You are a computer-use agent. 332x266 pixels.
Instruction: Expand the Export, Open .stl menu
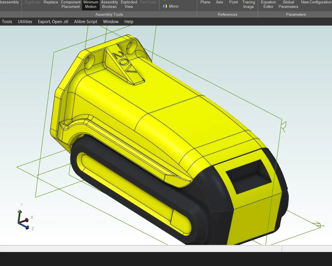[x=53, y=22]
